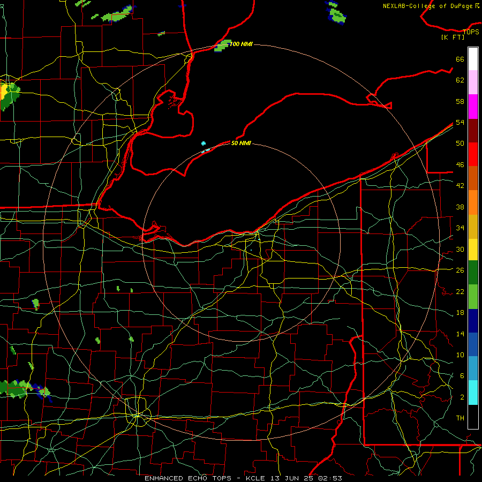Click the "ENHANCED ECHO TOPS" caption text
The height and width of the screenshot is (482, 482).
coord(188,478)
